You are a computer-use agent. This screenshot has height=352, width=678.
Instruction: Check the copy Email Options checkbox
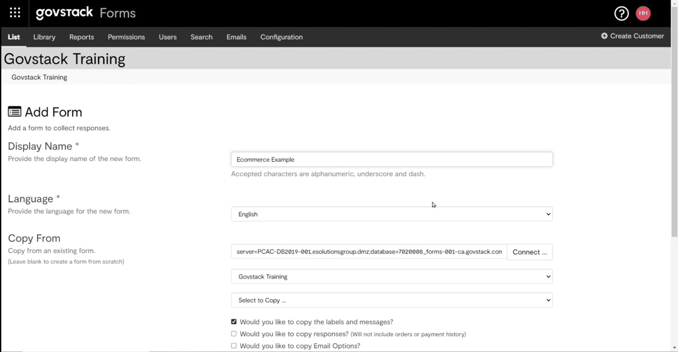click(x=234, y=345)
